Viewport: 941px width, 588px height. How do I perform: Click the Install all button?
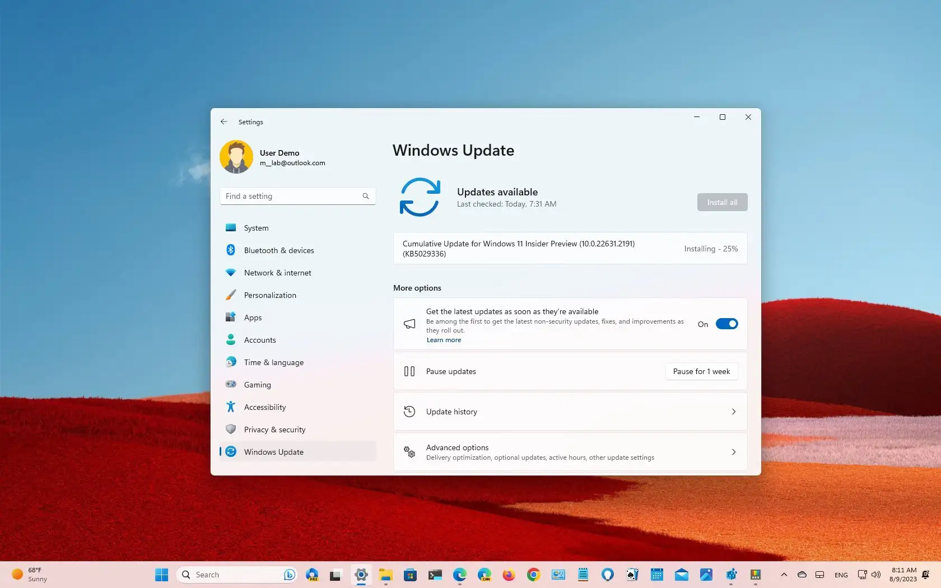722,202
